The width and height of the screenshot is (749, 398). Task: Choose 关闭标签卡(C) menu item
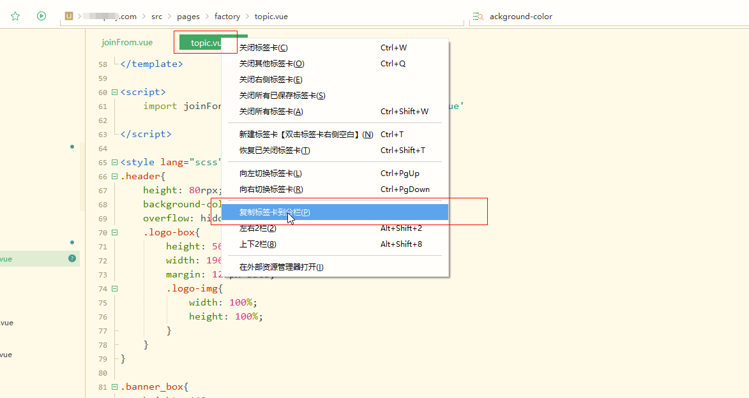(335, 48)
